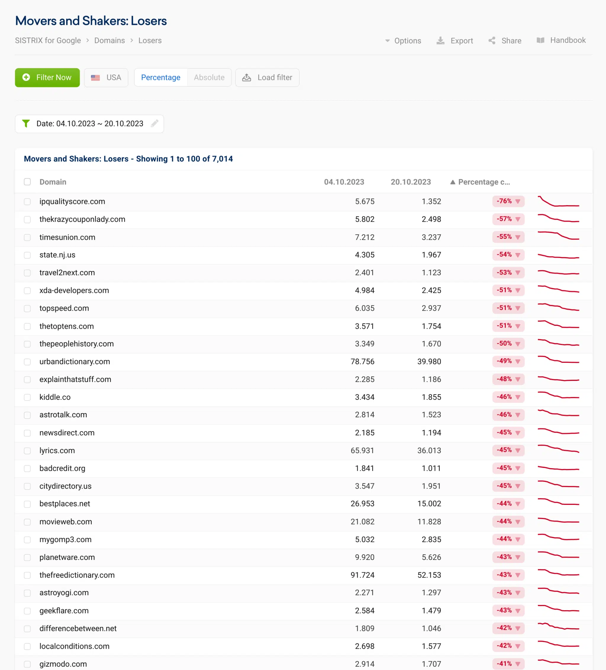Check the box for timesunion.com
This screenshot has height=670, width=606.
(27, 237)
